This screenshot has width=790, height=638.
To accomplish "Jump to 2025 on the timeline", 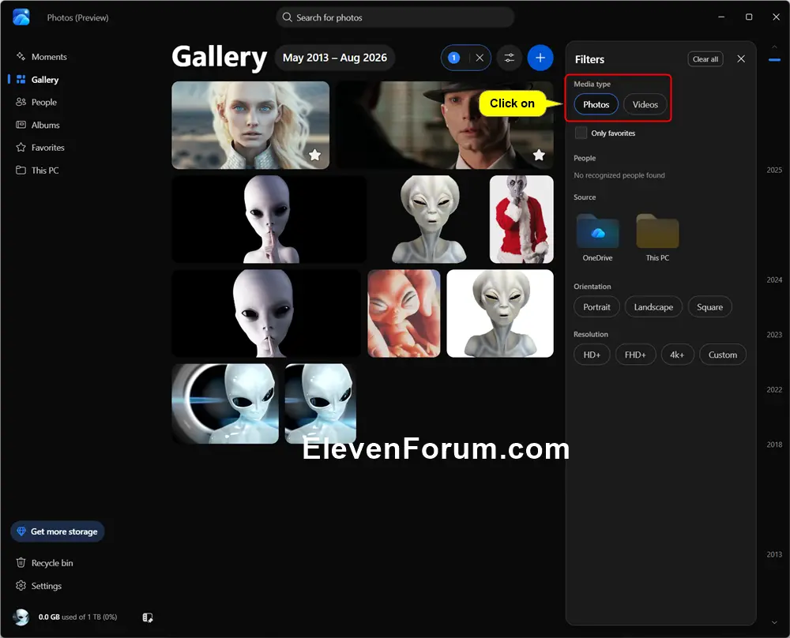I will point(774,170).
